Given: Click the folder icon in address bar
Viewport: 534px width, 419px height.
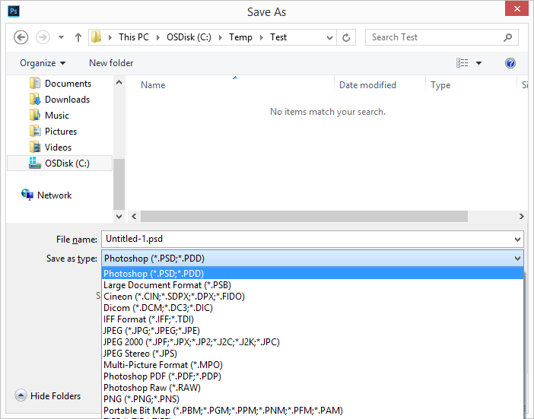Looking at the screenshot, I should point(97,37).
